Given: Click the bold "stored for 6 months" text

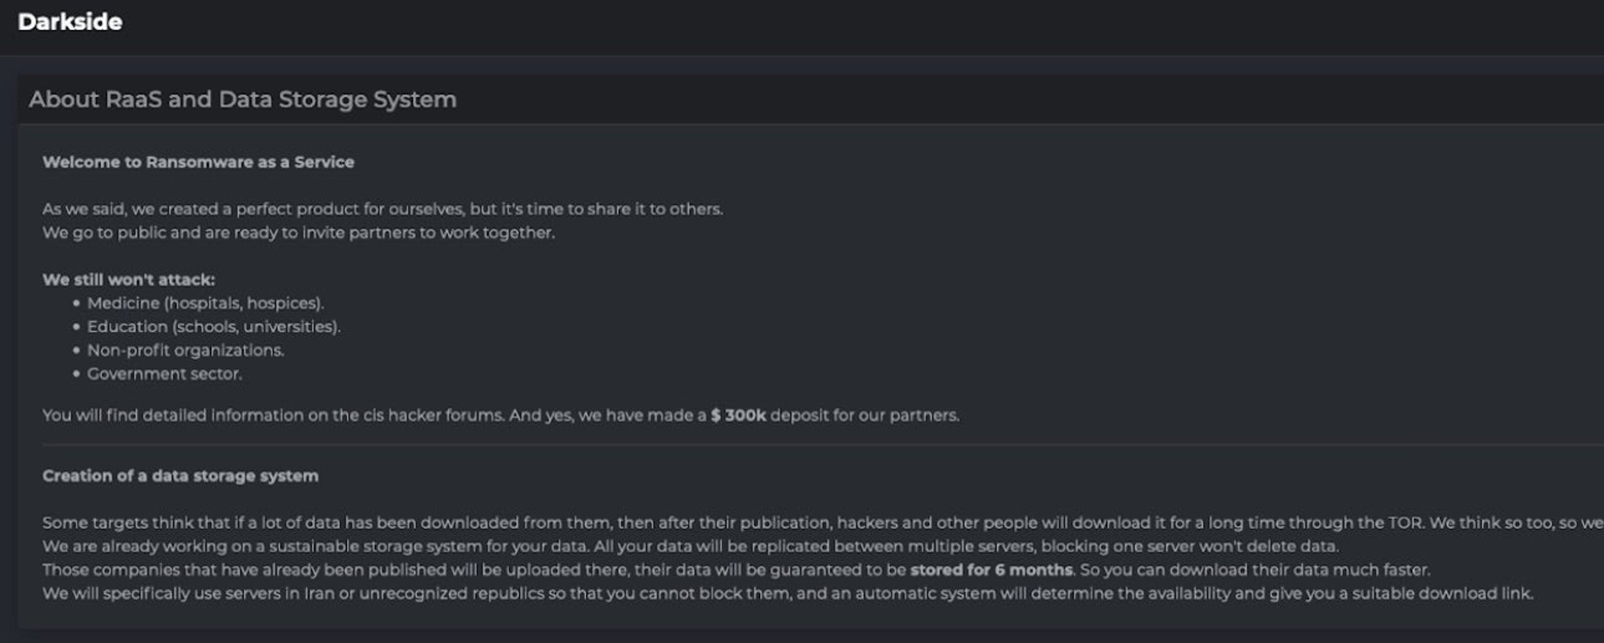Looking at the screenshot, I should 991,570.
